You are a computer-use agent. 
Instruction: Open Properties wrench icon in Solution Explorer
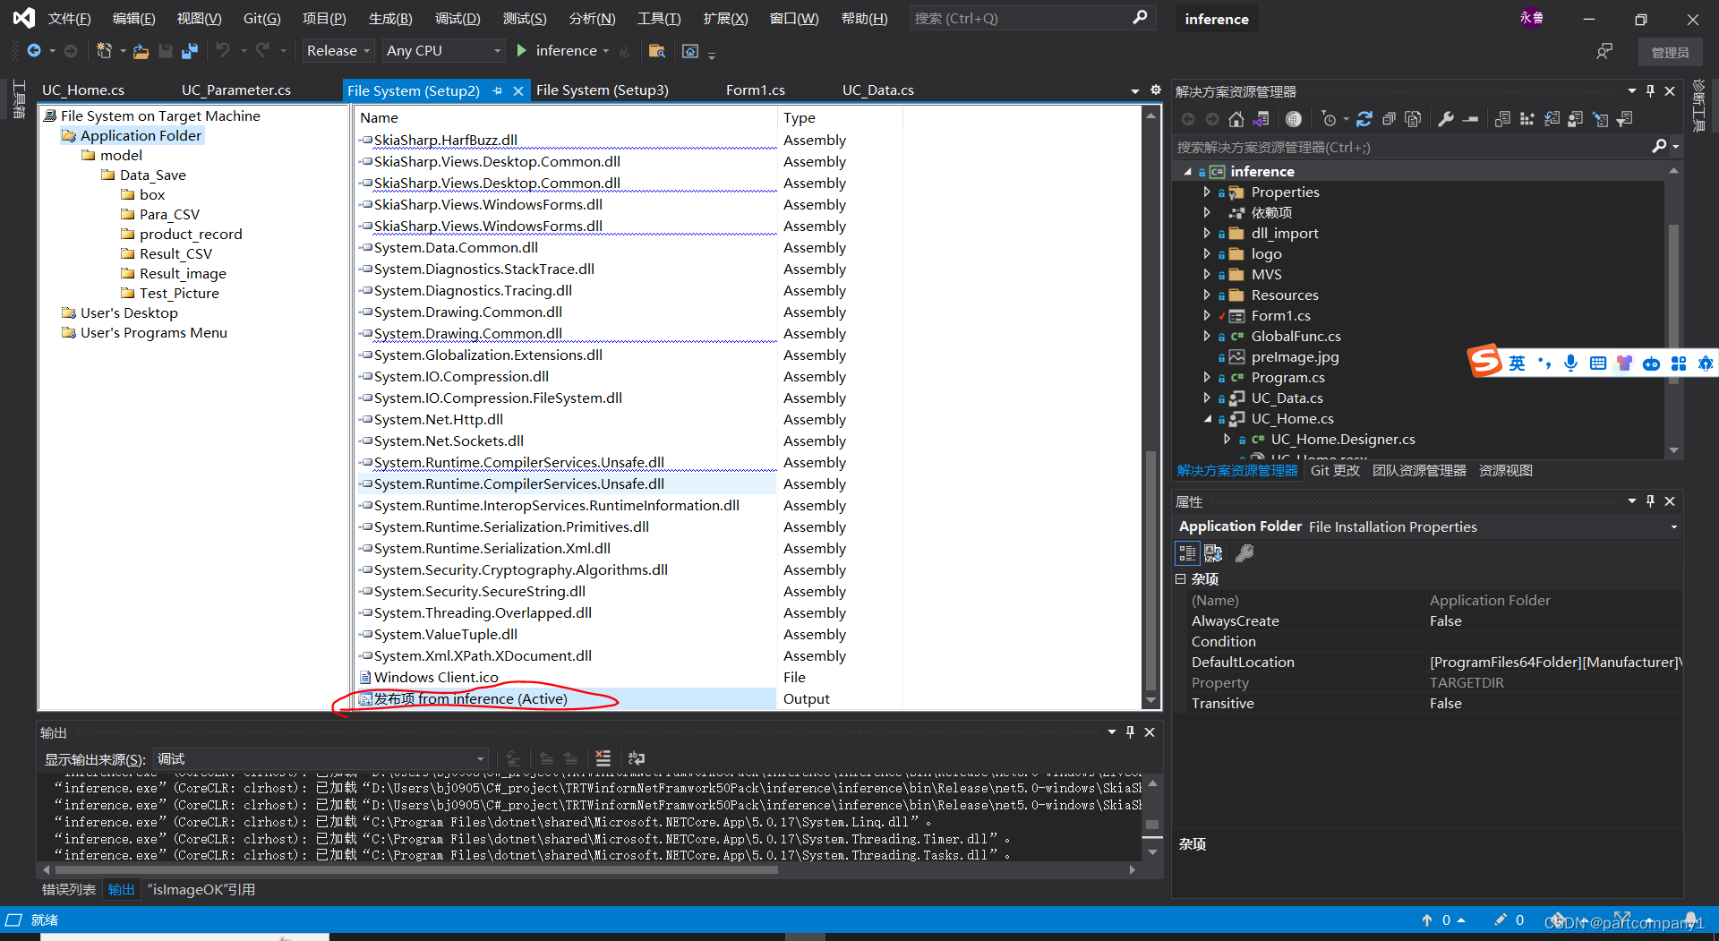pyautogui.click(x=1445, y=119)
